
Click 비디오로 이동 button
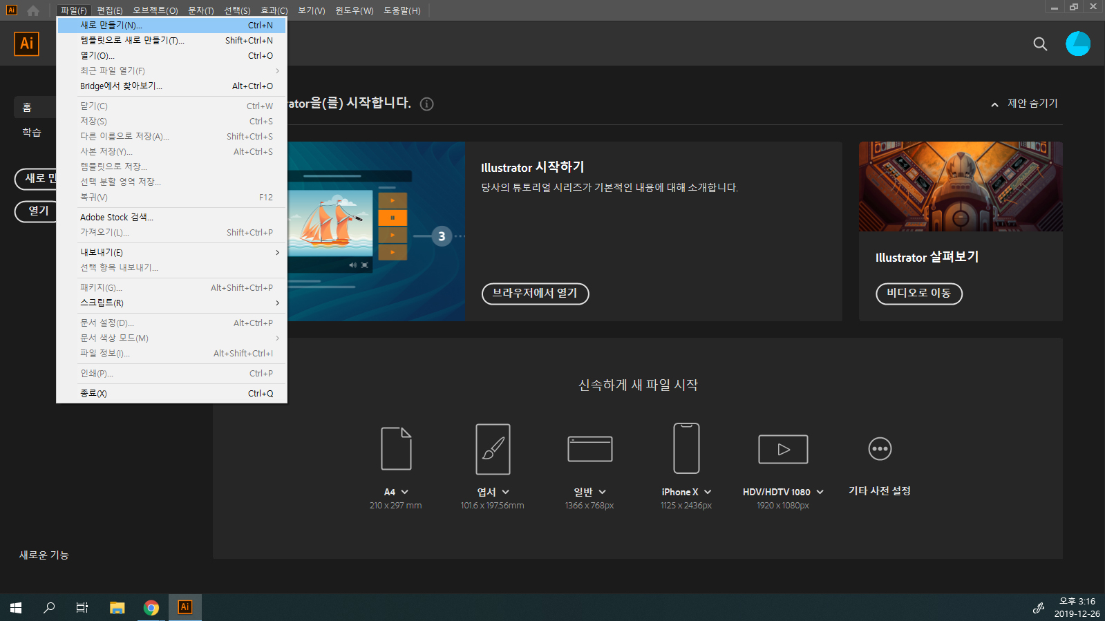pos(919,294)
